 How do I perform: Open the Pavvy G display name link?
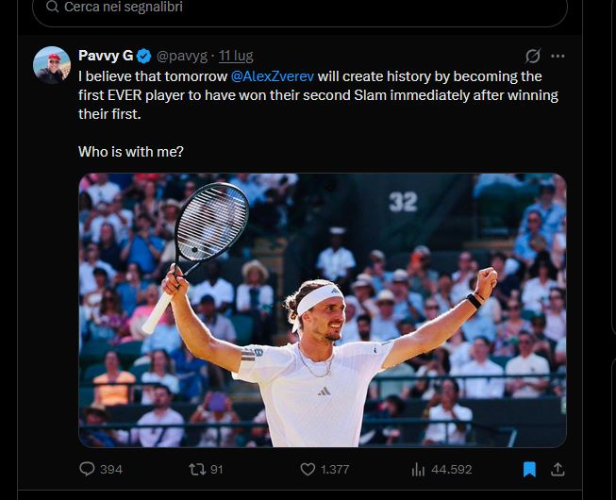coord(106,56)
